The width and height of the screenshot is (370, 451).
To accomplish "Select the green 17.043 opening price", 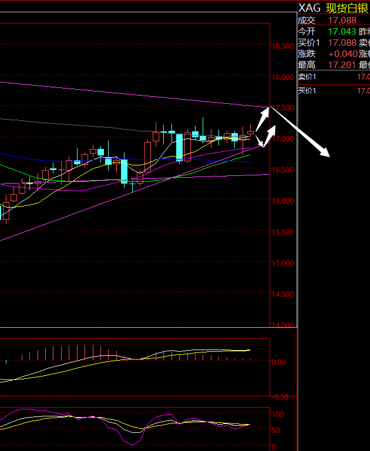I will pos(342,31).
